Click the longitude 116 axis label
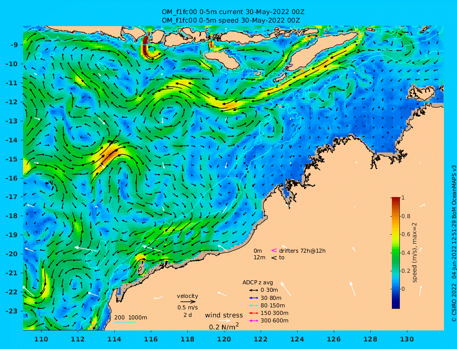457x349 pixels. (x=151, y=339)
